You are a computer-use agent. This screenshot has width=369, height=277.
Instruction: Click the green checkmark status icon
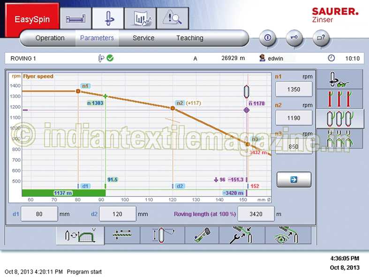click(x=110, y=58)
